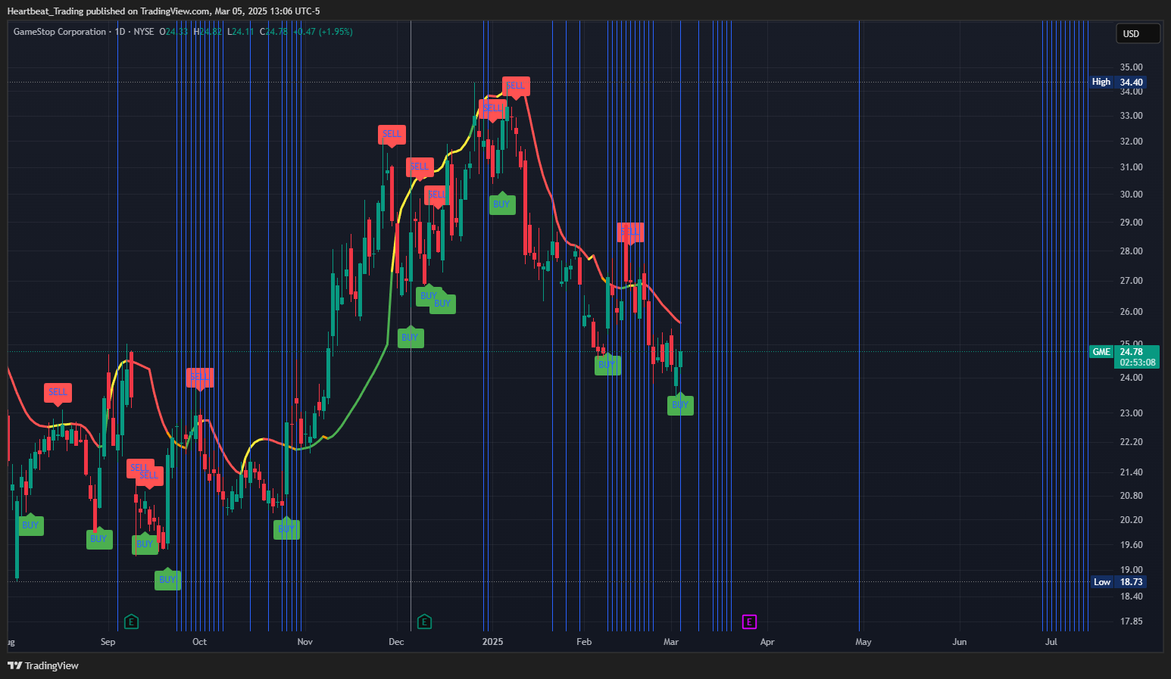1171x679 pixels.
Task: Click the May label on the time axis
Action: [863, 642]
